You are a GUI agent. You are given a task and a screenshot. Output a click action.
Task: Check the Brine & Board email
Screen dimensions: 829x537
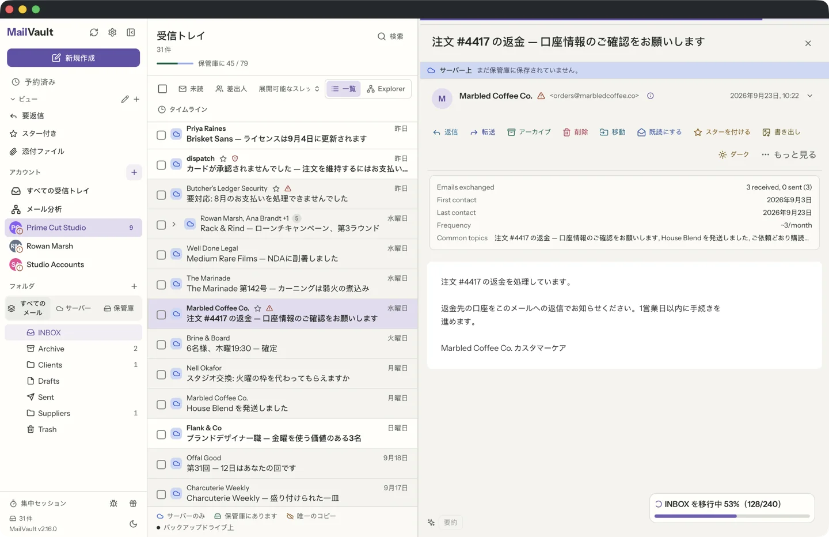click(x=161, y=345)
